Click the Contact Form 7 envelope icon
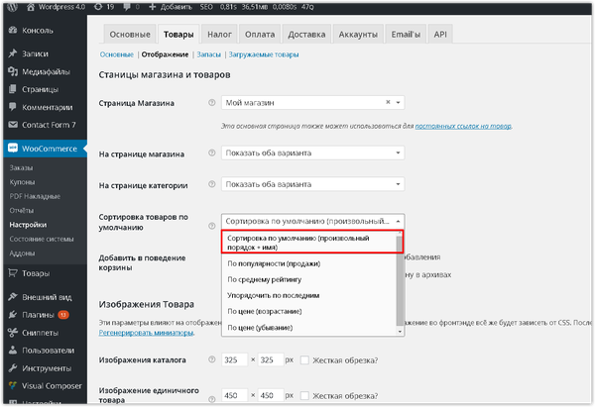This screenshot has width=595, height=407. click(13, 125)
